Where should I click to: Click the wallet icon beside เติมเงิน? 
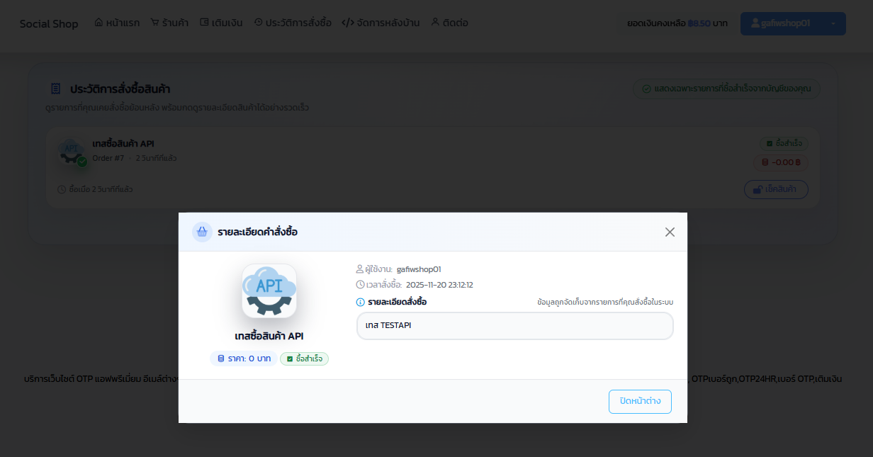204,22
